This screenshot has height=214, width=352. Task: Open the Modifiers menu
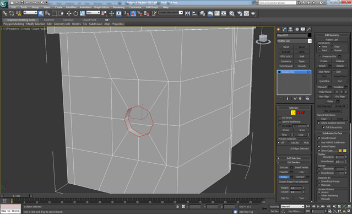72,7
